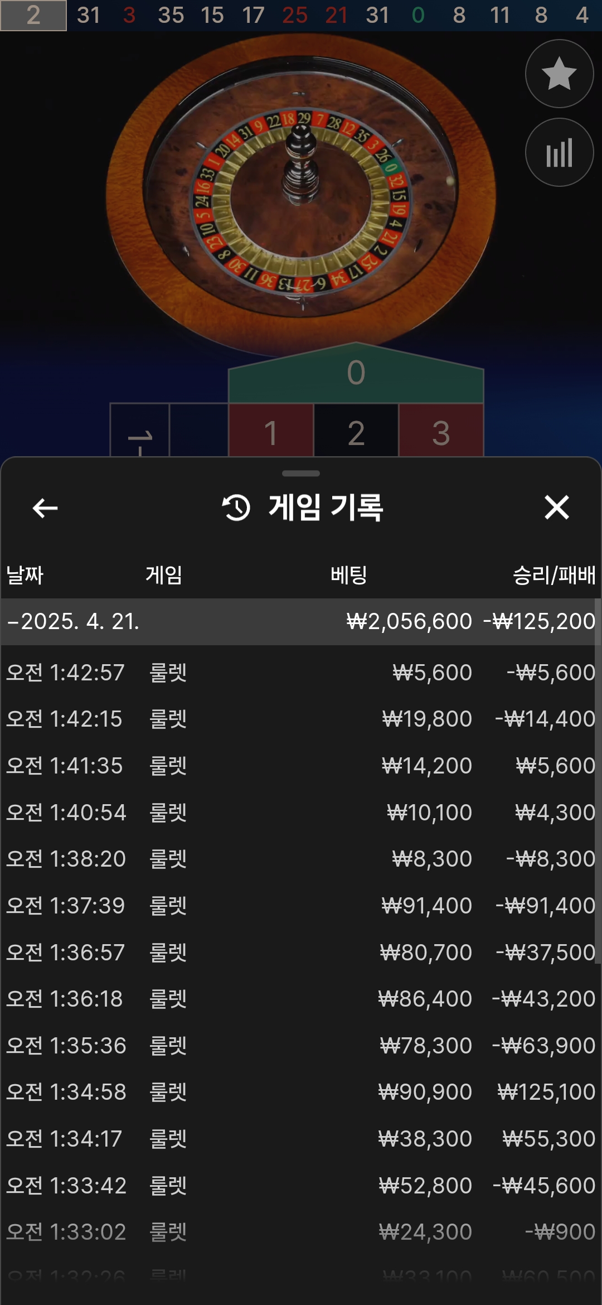Place bet on red number 3
Viewport: 602px width, 1305px height.
click(441, 431)
